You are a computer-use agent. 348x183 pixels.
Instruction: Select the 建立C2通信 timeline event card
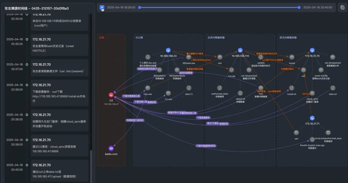(x=60, y=145)
